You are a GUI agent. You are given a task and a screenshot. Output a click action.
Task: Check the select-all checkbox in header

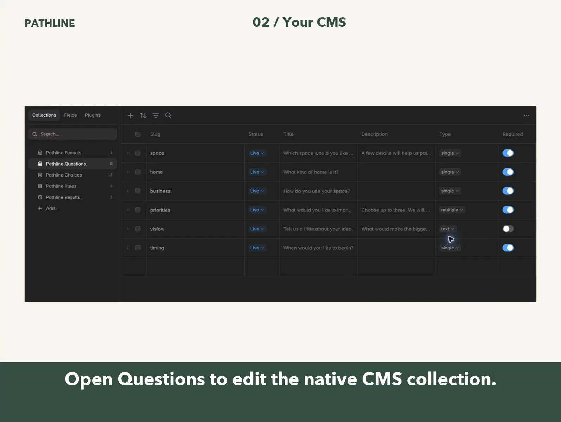138,134
